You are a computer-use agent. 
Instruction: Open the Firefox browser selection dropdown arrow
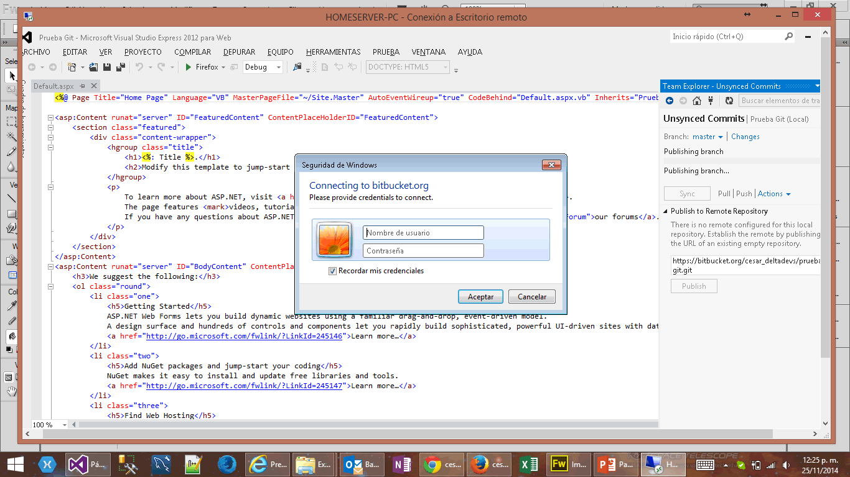pyautogui.click(x=224, y=67)
